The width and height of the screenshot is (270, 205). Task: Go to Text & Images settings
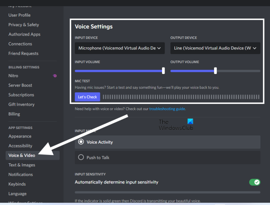pyautogui.click(x=22, y=165)
